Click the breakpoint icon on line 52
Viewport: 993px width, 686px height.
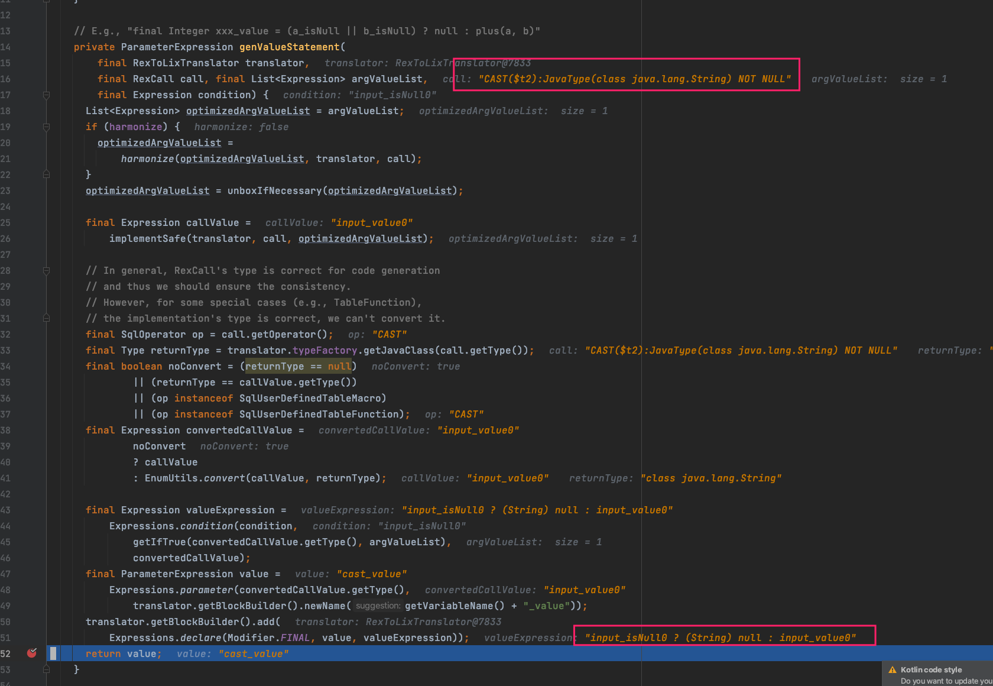32,653
